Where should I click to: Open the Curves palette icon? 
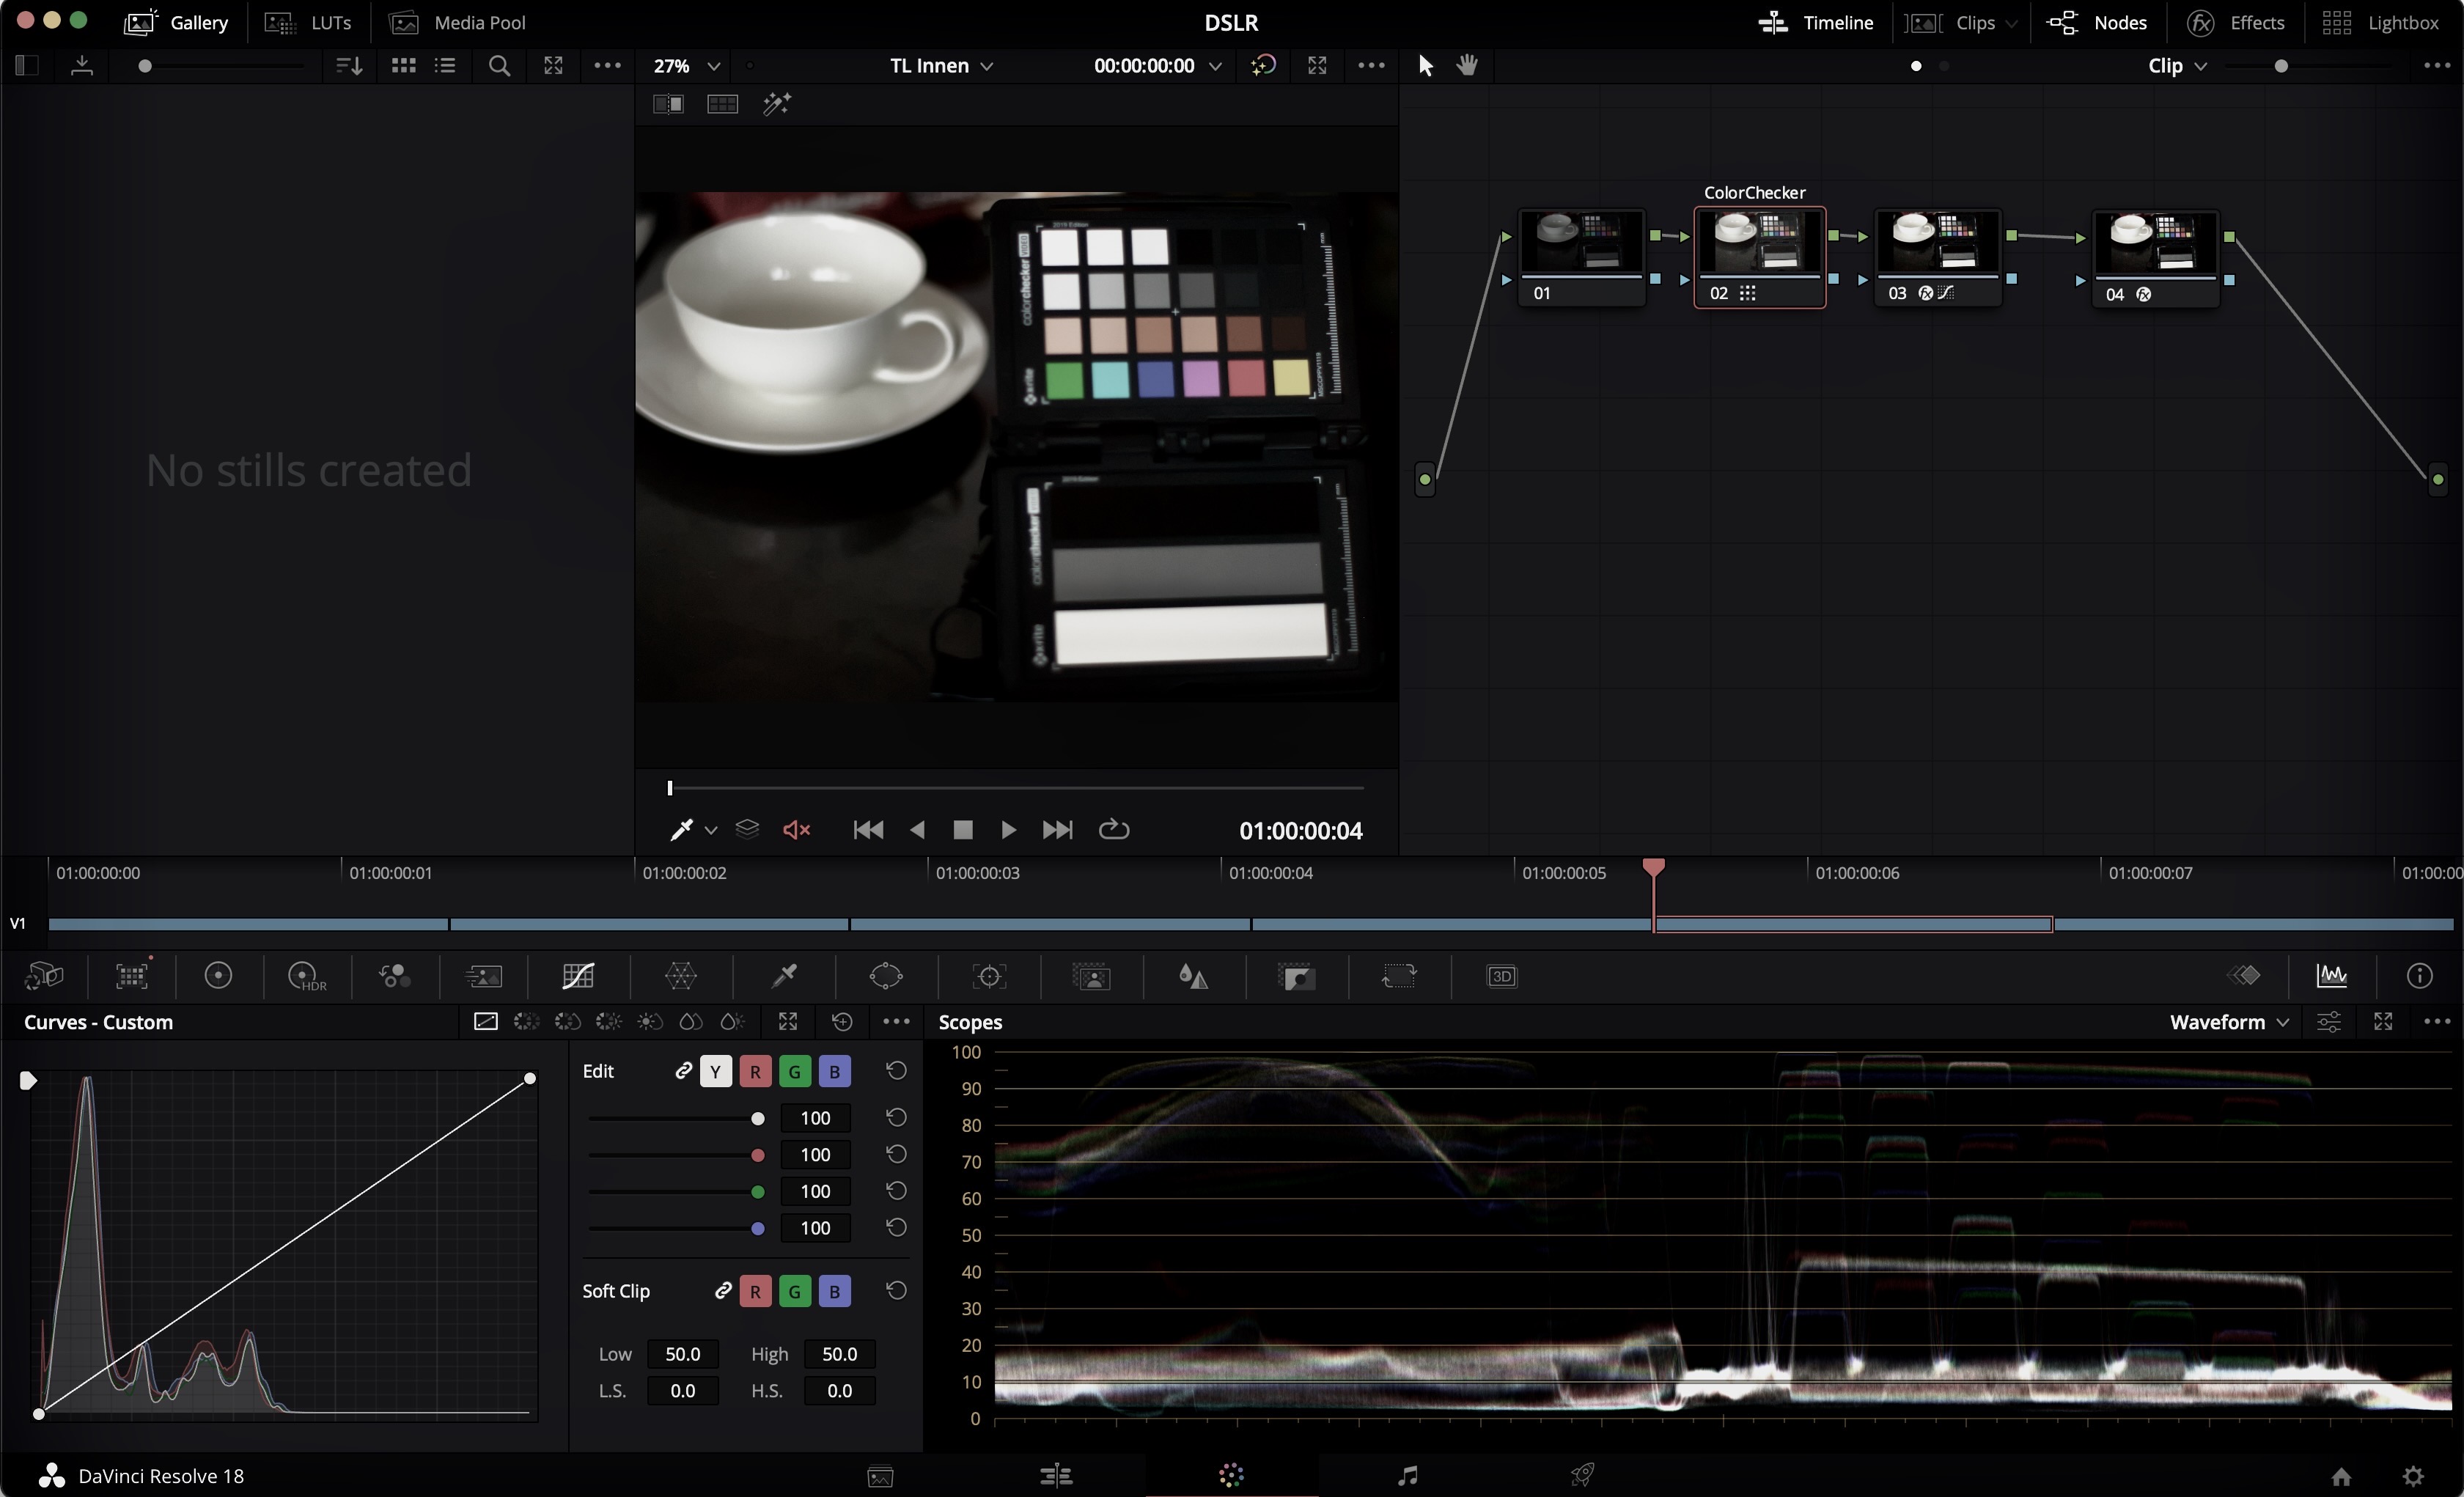pos(578,976)
